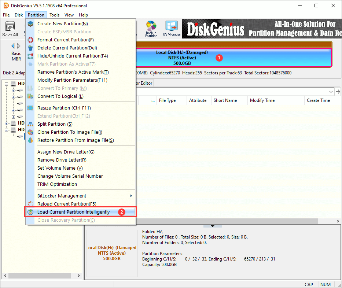Click the disk tree horizontal scrollbar right arrow
Screen dimensions: 342x288
(79, 276)
